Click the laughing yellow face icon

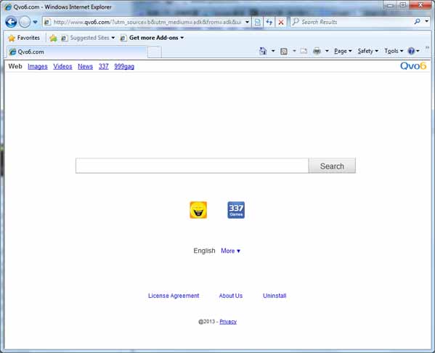(x=198, y=210)
